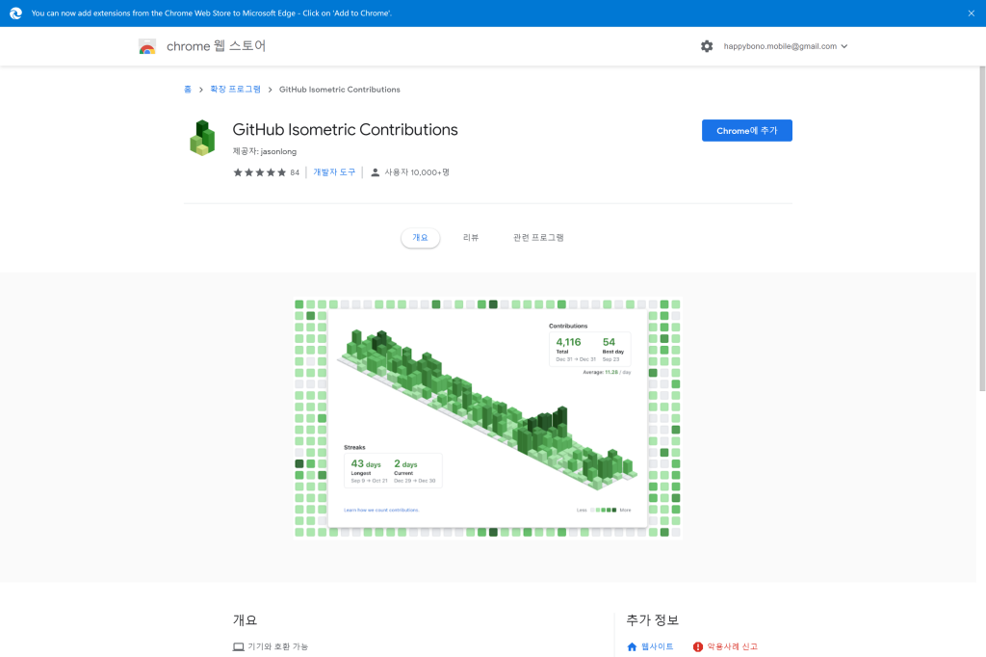This screenshot has height=657, width=986.
Task: Click 기기와 호환 가능 text
Action: point(278,647)
